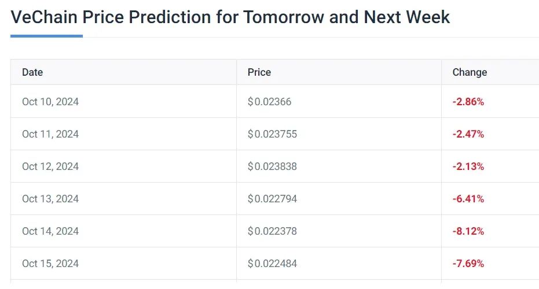This screenshot has height=289, width=539.
Task: Click the -2.47% change value
Action: point(468,134)
